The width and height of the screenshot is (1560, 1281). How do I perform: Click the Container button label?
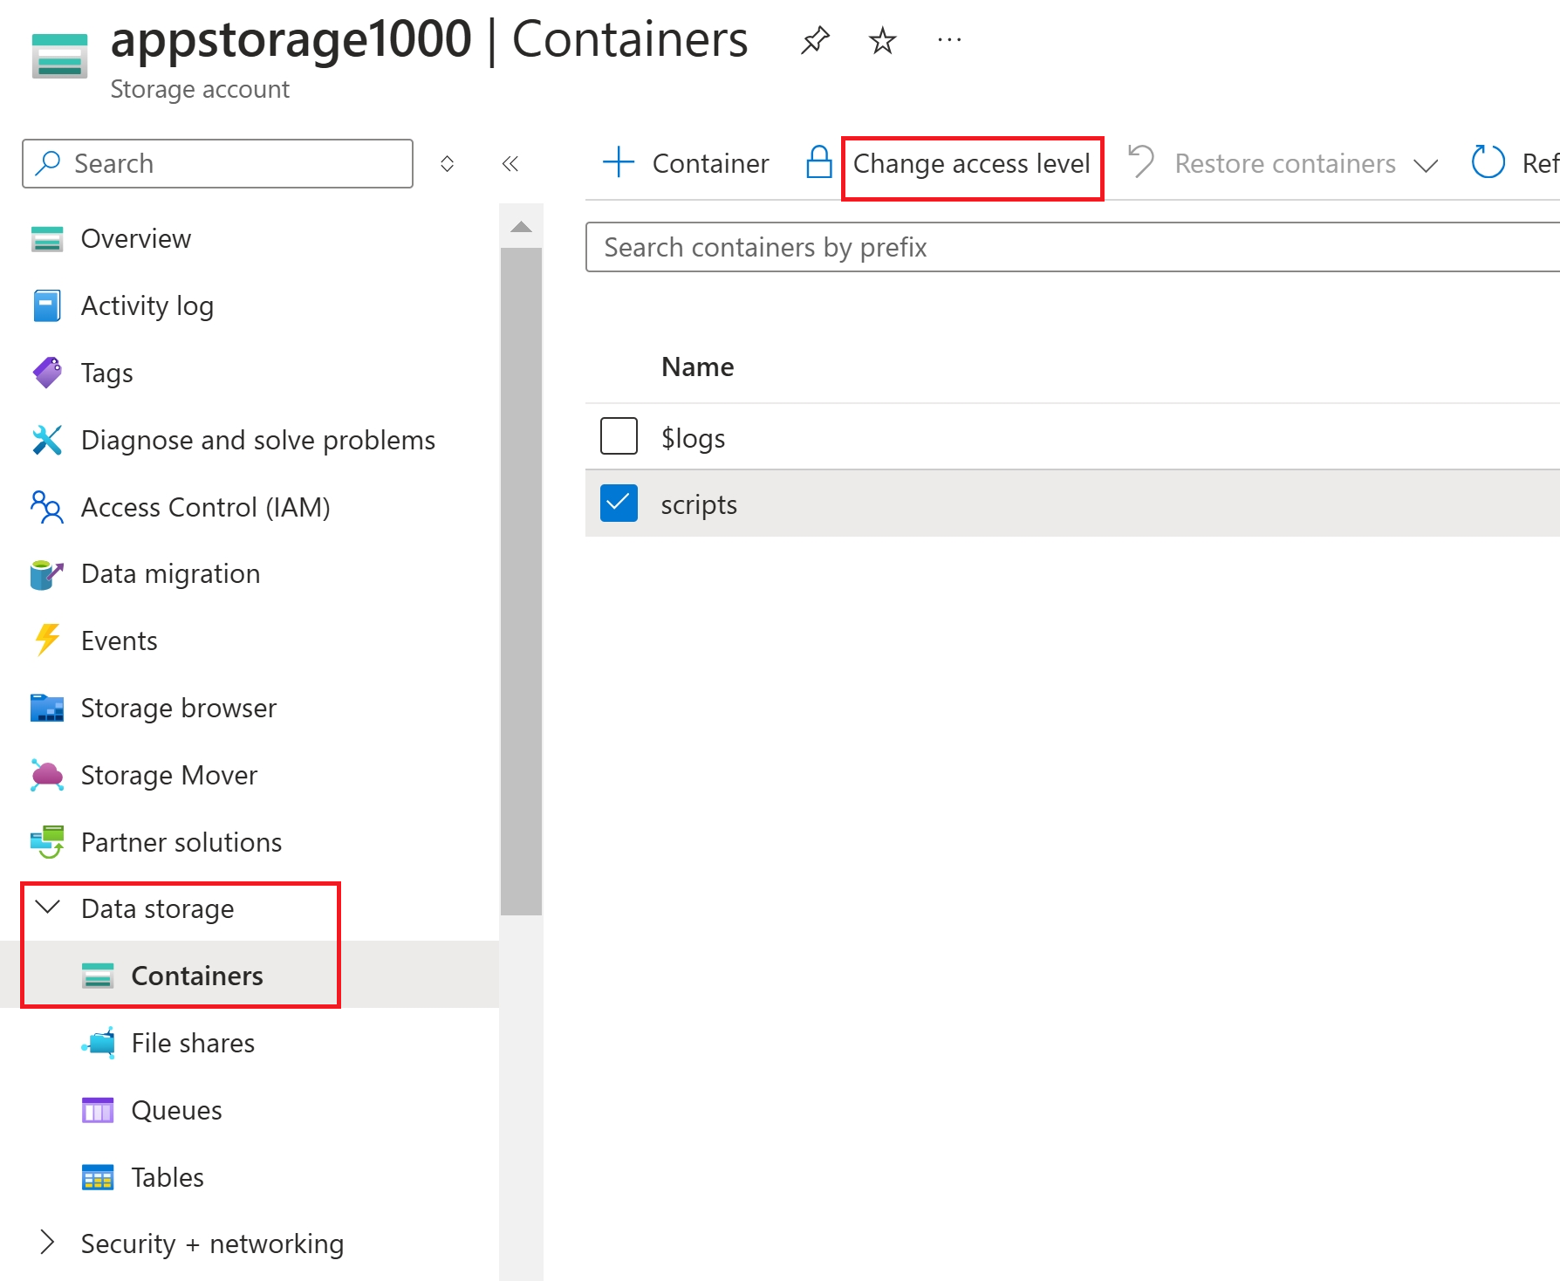(711, 163)
